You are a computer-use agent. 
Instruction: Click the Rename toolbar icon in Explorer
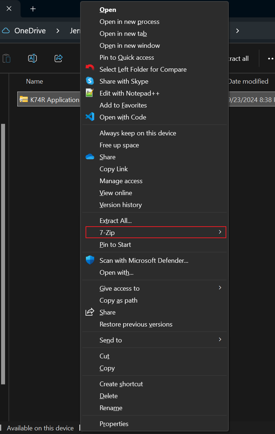(x=32, y=58)
